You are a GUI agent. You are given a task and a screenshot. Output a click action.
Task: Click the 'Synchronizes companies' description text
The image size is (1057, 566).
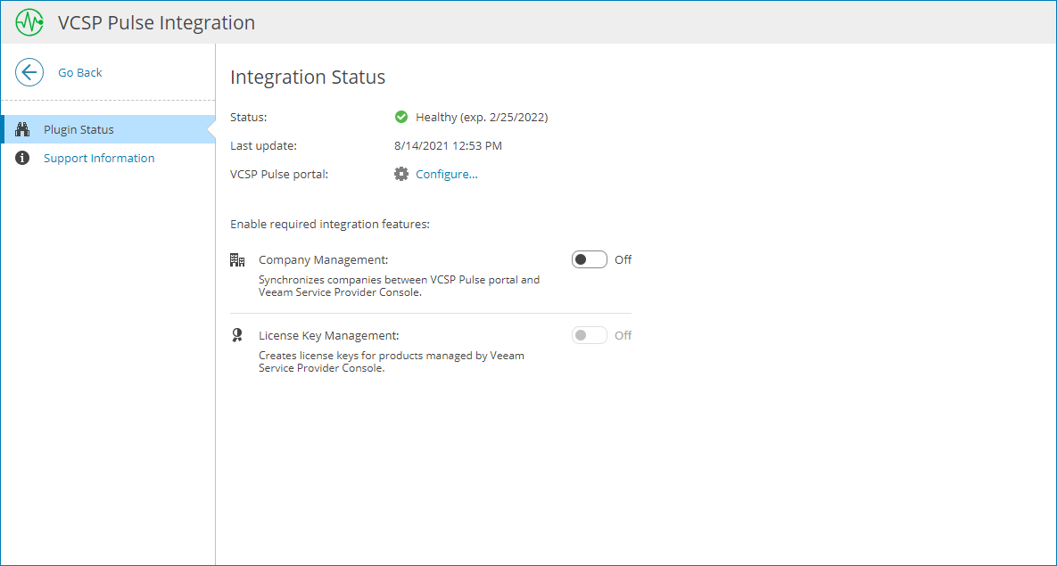399,286
